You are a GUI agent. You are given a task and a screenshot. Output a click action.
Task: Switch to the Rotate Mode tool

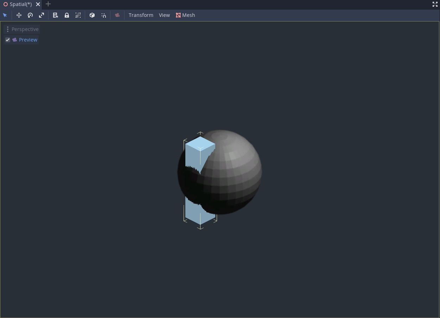click(30, 15)
